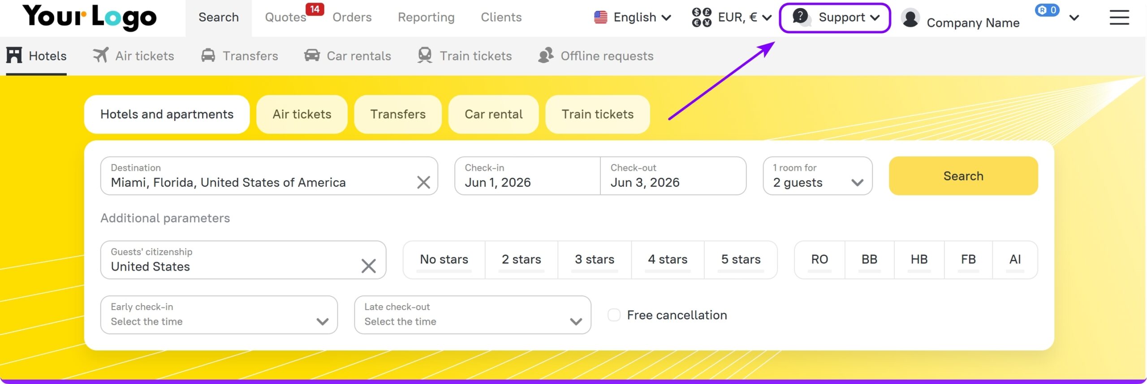The width and height of the screenshot is (1147, 384).
Task: Open the English language dropdown
Action: (632, 17)
